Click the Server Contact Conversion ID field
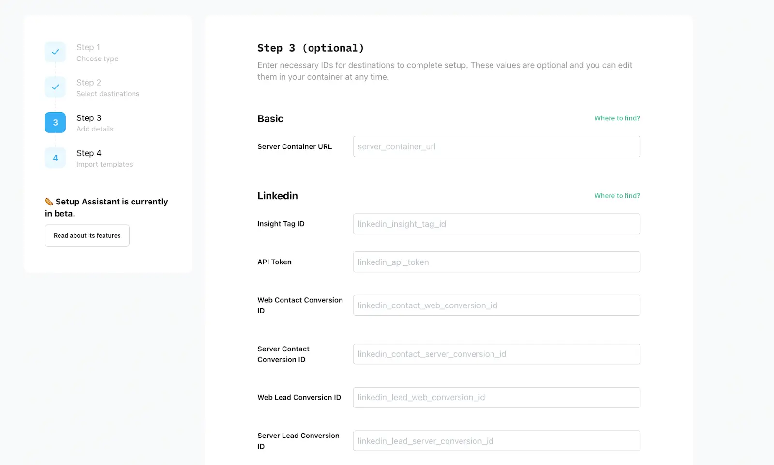 coord(496,354)
